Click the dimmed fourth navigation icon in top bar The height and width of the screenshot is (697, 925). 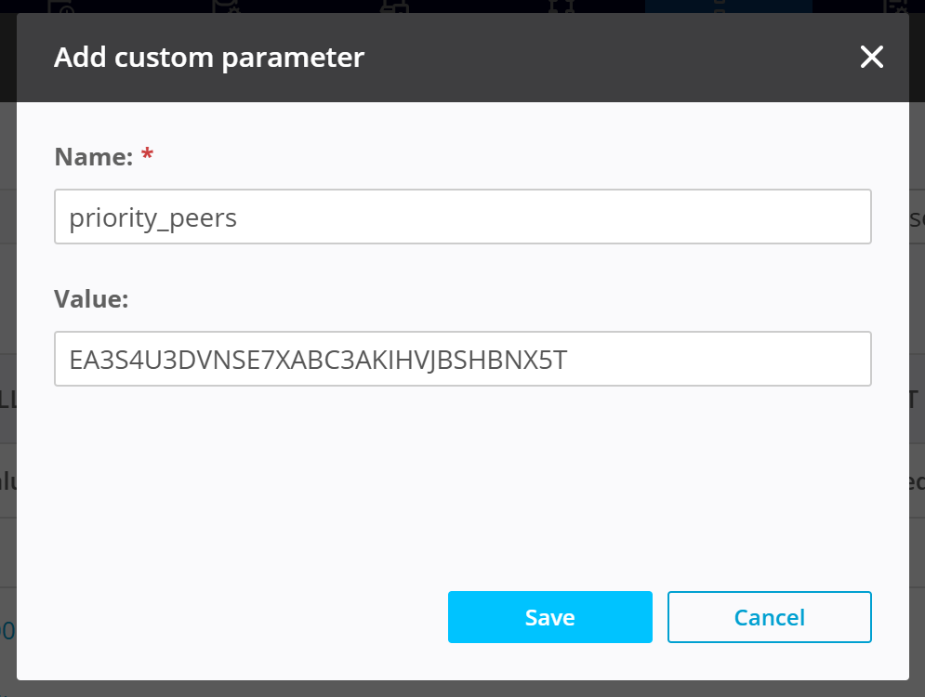561,6
